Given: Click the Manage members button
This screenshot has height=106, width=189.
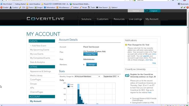Looking at the screenshot, I should click(92, 65).
